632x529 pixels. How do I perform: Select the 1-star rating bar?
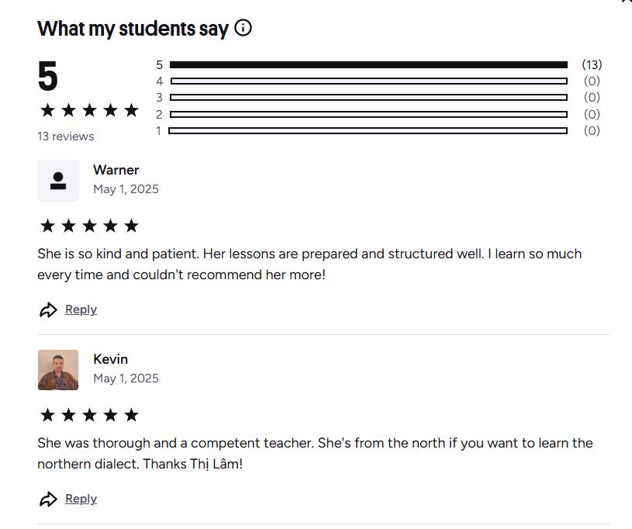(x=368, y=130)
